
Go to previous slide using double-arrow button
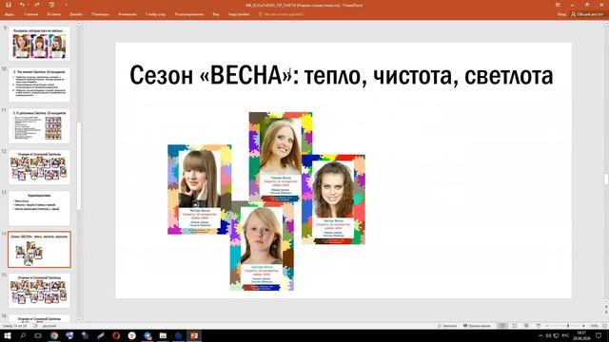pos(606,306)
